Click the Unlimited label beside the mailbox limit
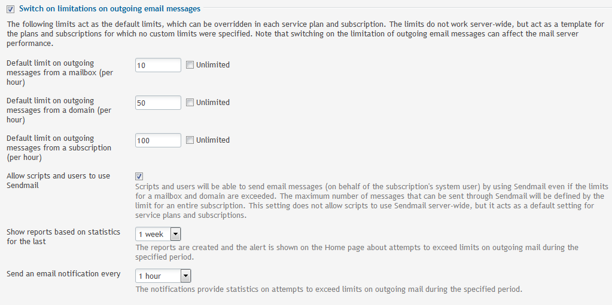 [x=213, y=65]
